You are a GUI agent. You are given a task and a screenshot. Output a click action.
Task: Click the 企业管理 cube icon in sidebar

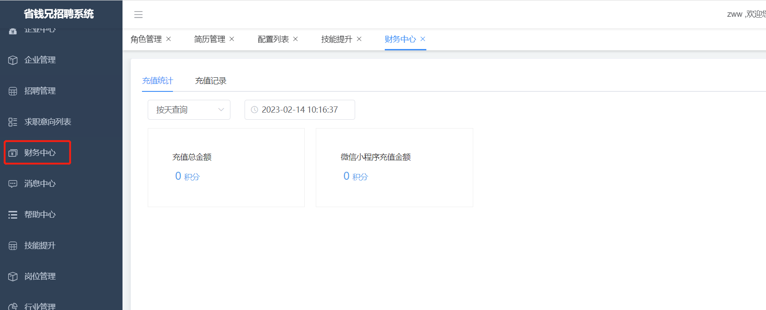13,60
